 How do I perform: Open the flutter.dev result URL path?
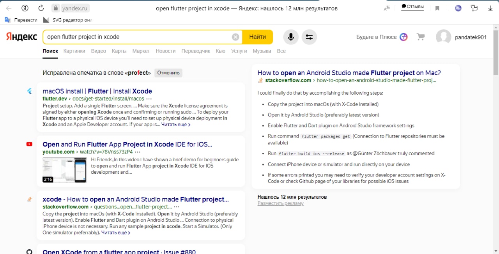click(108, 99)
